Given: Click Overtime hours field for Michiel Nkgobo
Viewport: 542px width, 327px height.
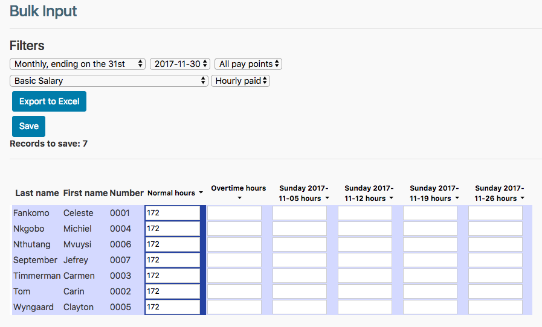Looking at the screenshot, I should pos(234,229).
